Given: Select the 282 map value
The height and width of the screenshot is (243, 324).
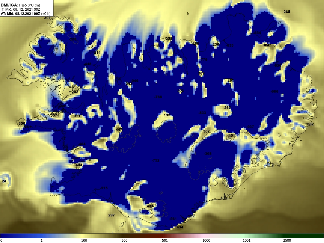Looking at the screenshot, I should [75, 92].
